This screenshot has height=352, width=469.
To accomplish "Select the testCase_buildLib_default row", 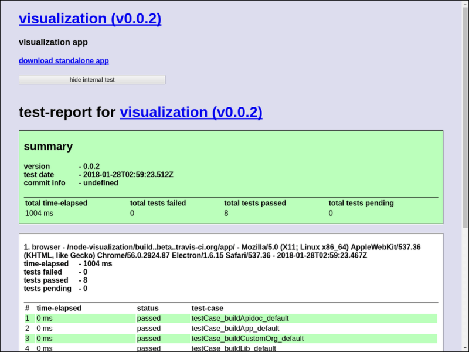I will click(234, 348).
